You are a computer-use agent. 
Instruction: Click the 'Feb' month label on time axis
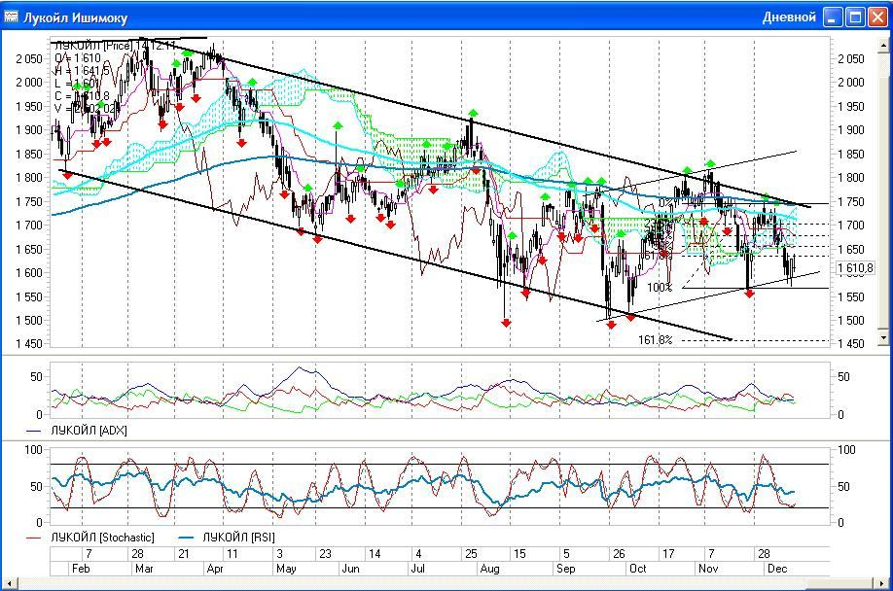click(x=81, y=569)
